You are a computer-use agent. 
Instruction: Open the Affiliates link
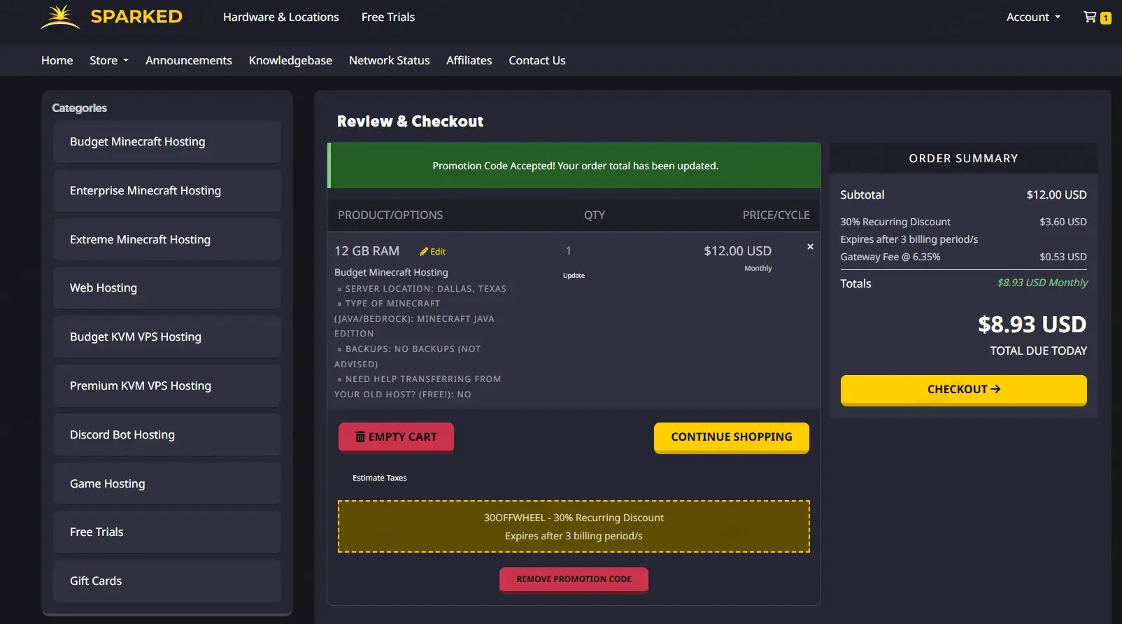pos(469,60)
